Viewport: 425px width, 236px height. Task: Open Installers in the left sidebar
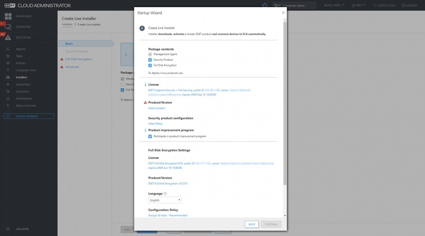tap(21, 77)
